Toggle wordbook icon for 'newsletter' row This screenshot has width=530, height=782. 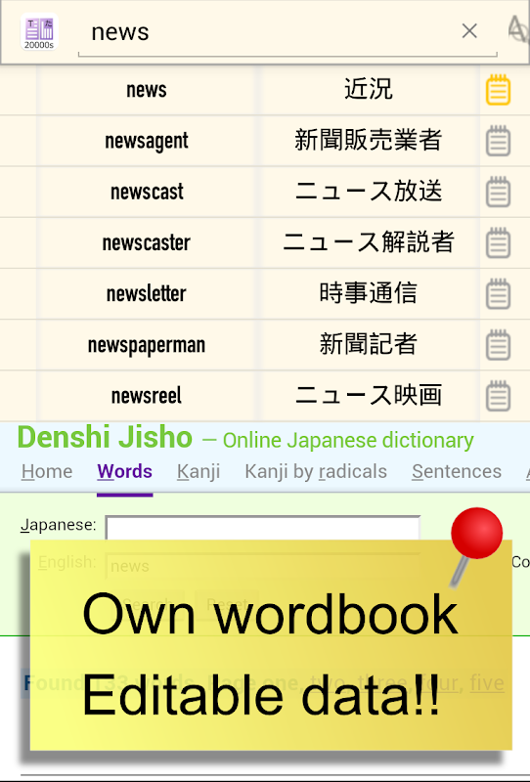tap(498, 293)
